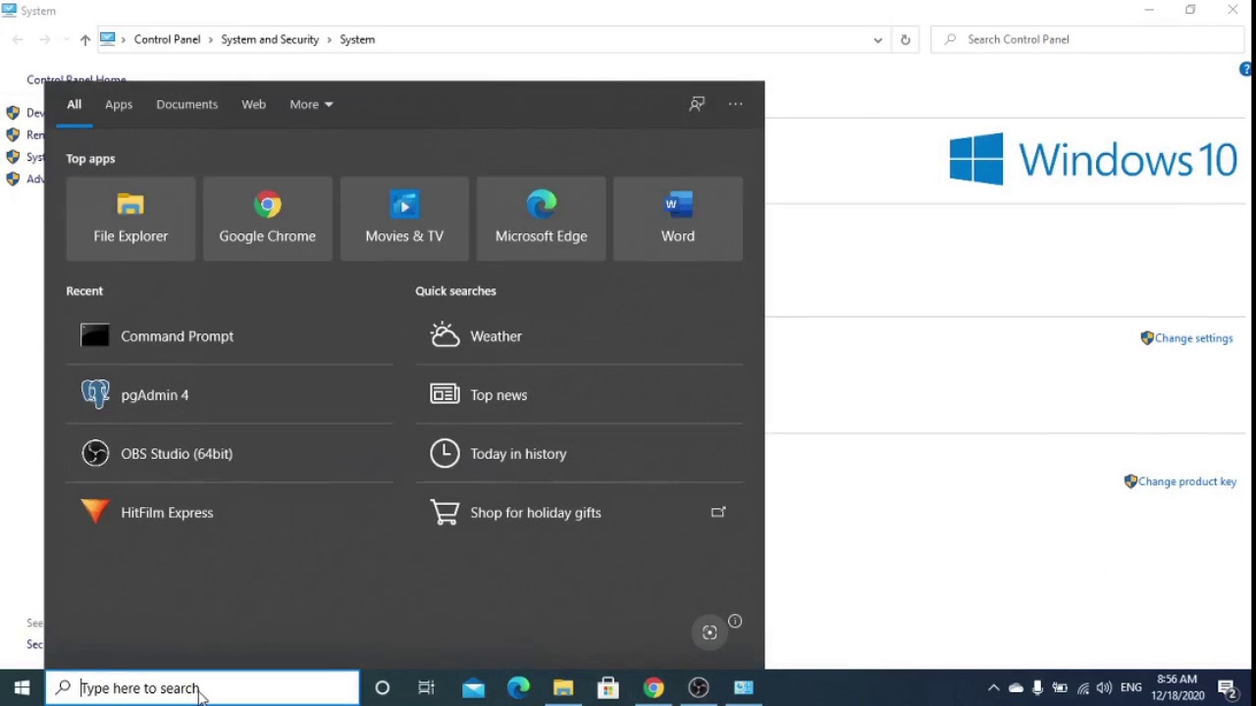Switch to OBS Studio on taskbar
The height and width of the screenshot is (706, 1256).
(699, 688)
